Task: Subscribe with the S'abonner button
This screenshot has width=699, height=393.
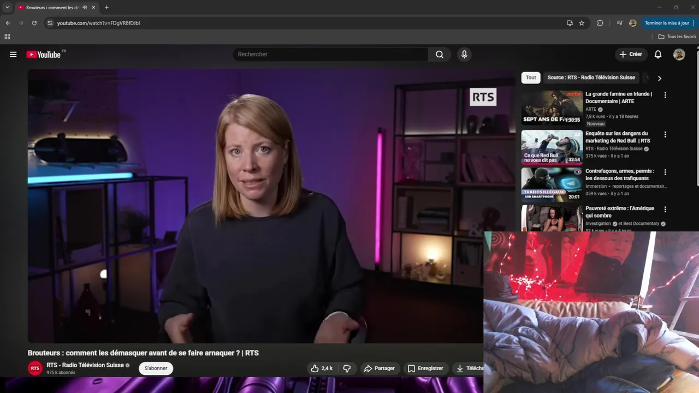Action: [x=156, y=368]
